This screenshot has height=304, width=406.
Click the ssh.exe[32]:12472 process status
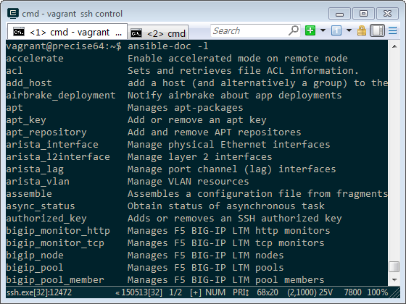tap(39, 292)
